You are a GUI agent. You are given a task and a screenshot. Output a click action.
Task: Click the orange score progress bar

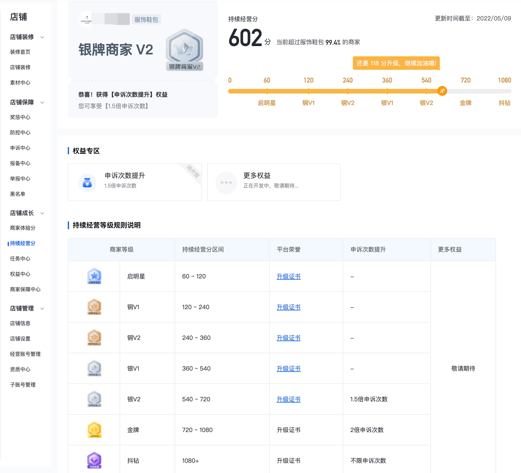[336, 91]
